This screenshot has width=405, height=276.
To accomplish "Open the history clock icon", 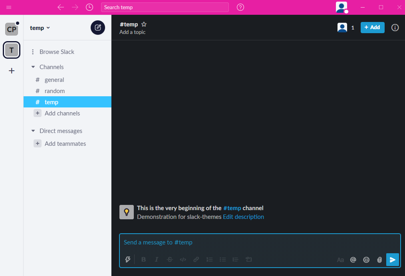I will point(89,7).
